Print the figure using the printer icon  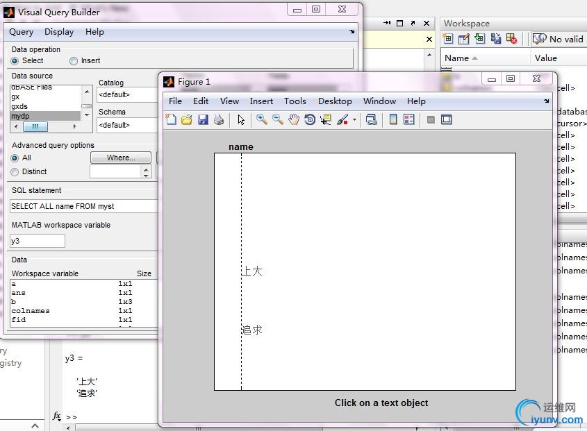[x=219, y=119]
